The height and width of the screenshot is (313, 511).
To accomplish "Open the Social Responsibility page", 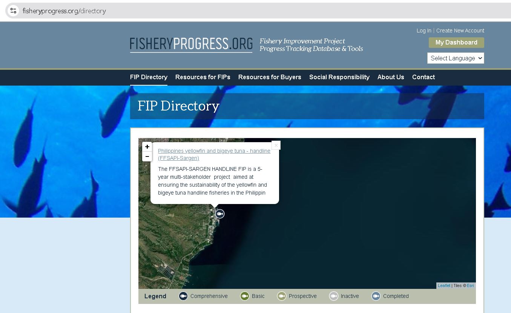I will [x=339, y=77].
